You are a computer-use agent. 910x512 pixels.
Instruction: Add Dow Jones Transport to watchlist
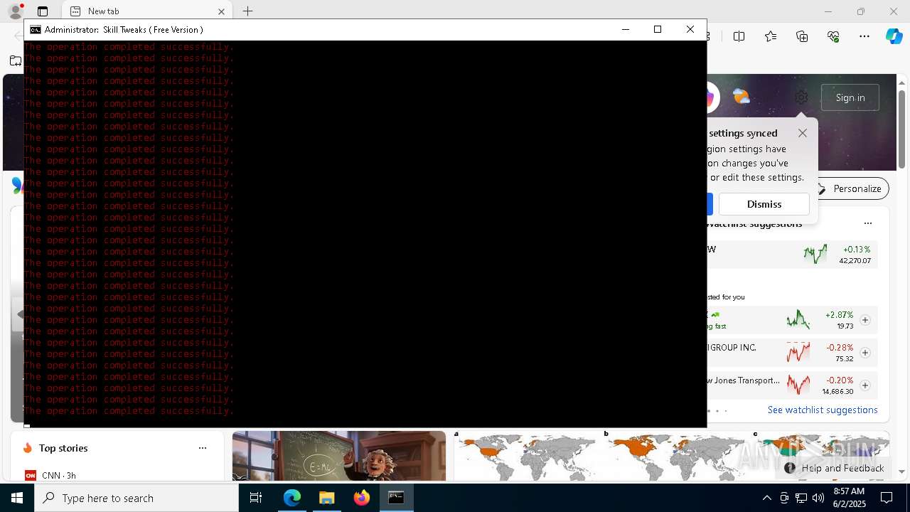pos(865,385)
